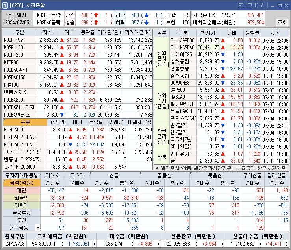This screenshot has height=250, width=291.
Task: Click the 풋옵션 column header
Action: 215,175
